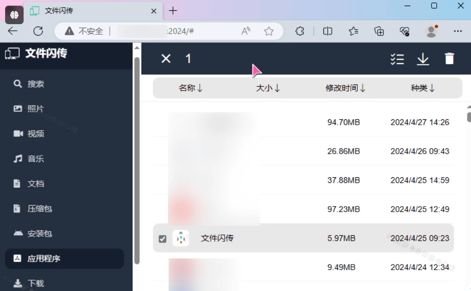The image size is (471, 291).
Task: Open the Collections icon
Action: (x=379, y=31)
